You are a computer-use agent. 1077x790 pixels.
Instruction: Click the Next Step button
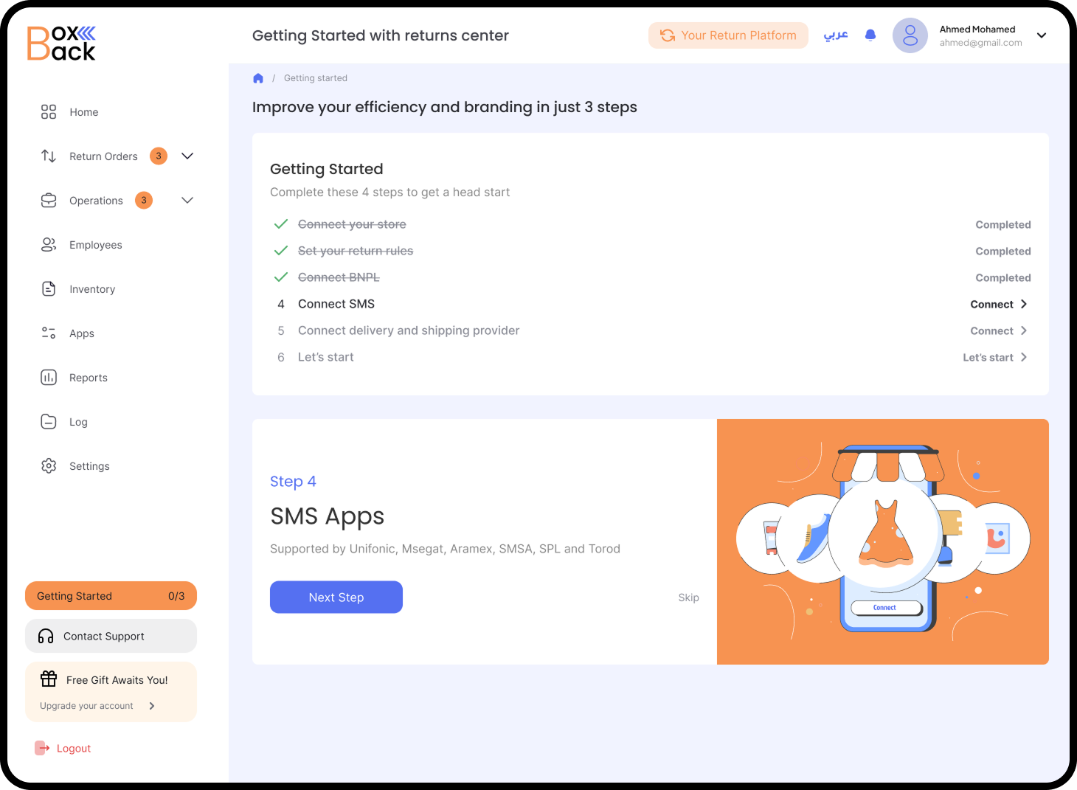click(336, 597)
